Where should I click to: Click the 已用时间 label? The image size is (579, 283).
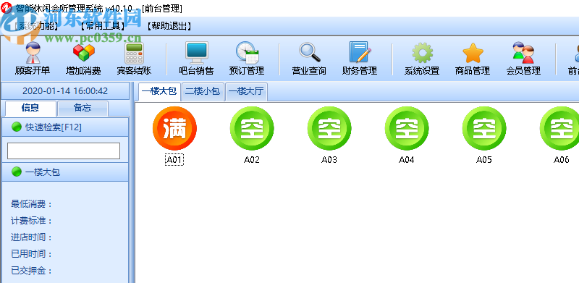pyautogui.click(x=31, y=254)
